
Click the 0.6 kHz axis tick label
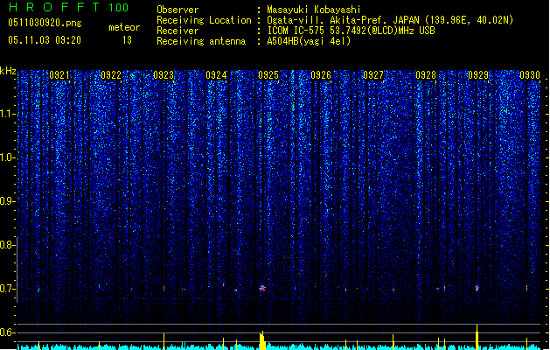tap(7, 332)
